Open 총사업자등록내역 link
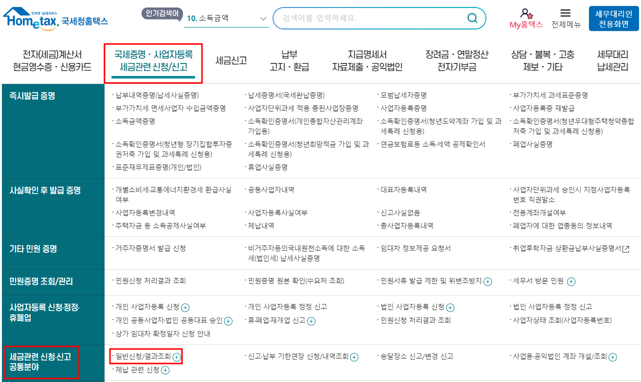The width and height of the screenshot is (641, 382). [x=407, y=226]
